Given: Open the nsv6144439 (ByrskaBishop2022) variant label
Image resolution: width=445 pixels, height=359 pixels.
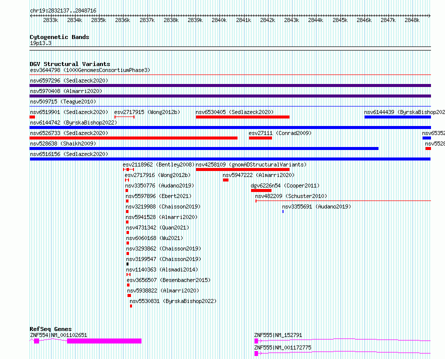Looking at the screenshot, I should coord(404,112).
